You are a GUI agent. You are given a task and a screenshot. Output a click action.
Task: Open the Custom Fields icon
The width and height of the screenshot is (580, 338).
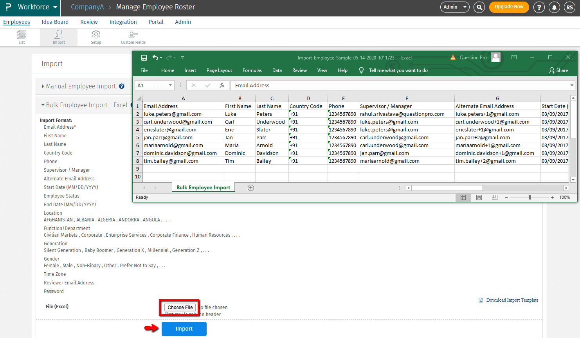[x=133, y=35]
